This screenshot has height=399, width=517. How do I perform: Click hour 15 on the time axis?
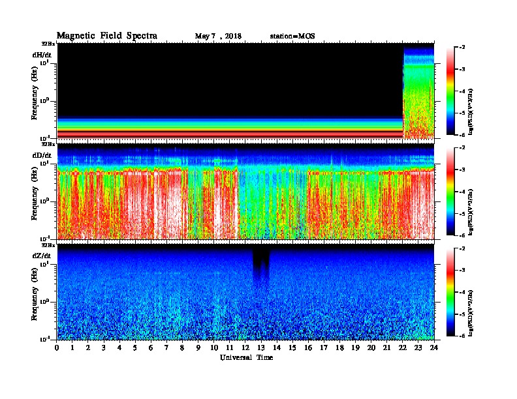click(x=293, y=347)
